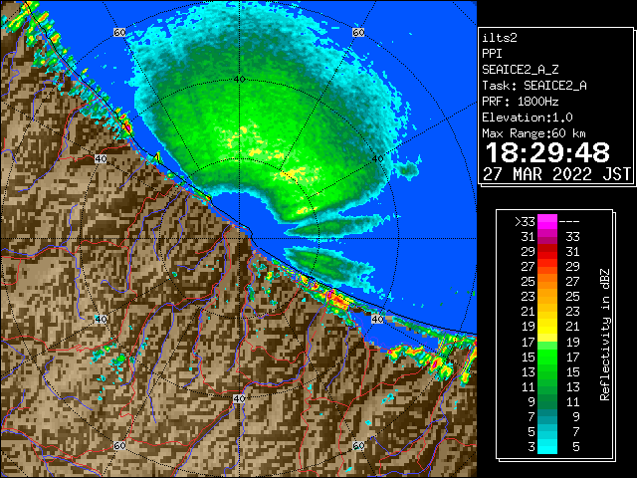Screen dimensions: 637x478
Task: Pick the magenta swatch beside '>33'
Action: pos(547,222)
